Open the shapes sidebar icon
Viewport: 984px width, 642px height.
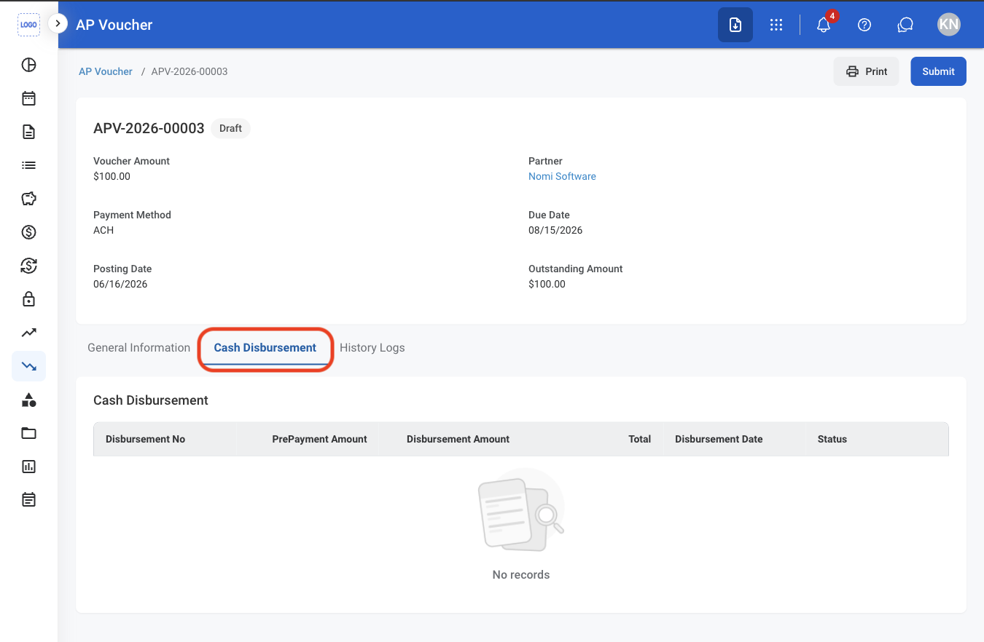click(28, 400)
